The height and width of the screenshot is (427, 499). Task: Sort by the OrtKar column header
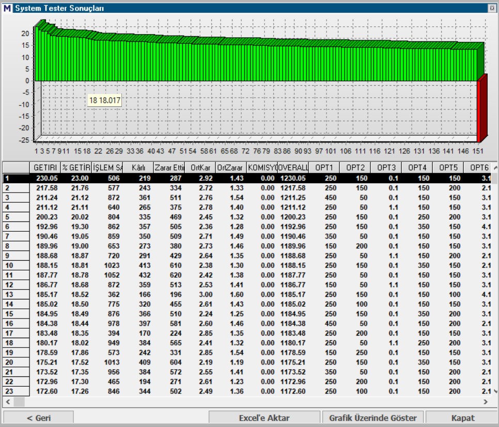200,168
